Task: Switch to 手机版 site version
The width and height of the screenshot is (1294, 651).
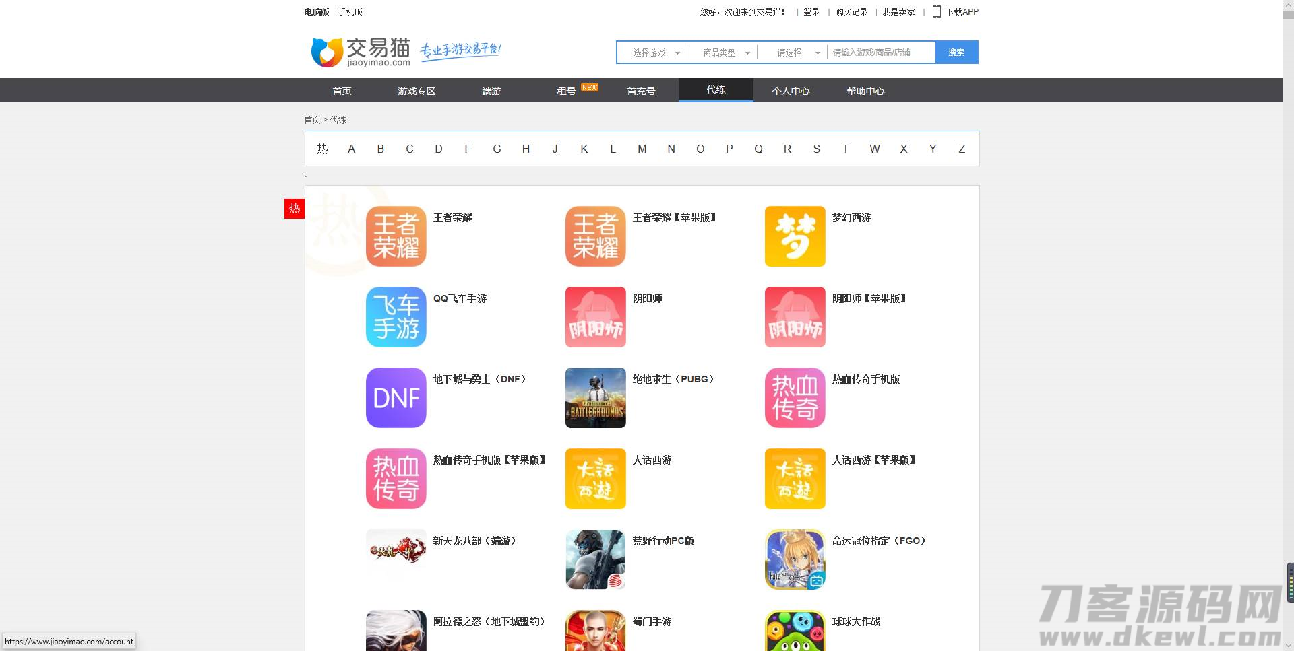Action: point(350,12)
